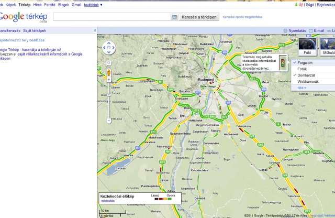The image size is (335, 218).
Task: Open the Súgó help link
Action: pos(310,5)
